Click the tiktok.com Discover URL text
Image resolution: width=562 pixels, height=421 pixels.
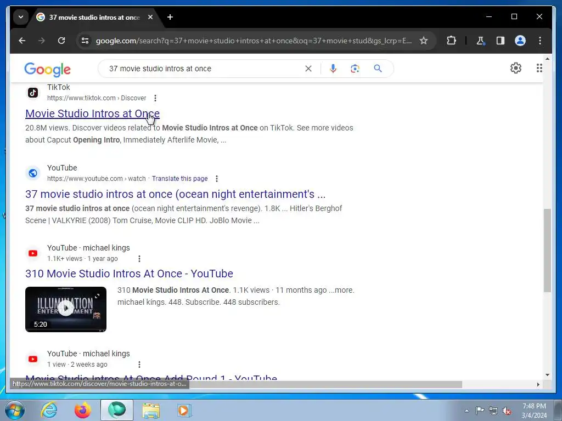(x=97, y=98)
